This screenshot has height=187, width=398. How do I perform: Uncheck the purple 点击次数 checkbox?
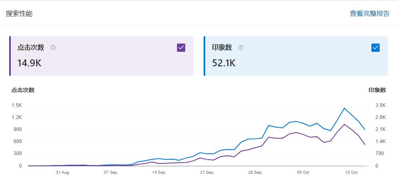pos(181,48)
